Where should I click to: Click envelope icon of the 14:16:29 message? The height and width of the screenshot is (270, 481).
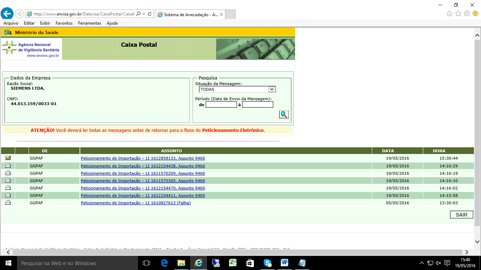click(8, 166)
